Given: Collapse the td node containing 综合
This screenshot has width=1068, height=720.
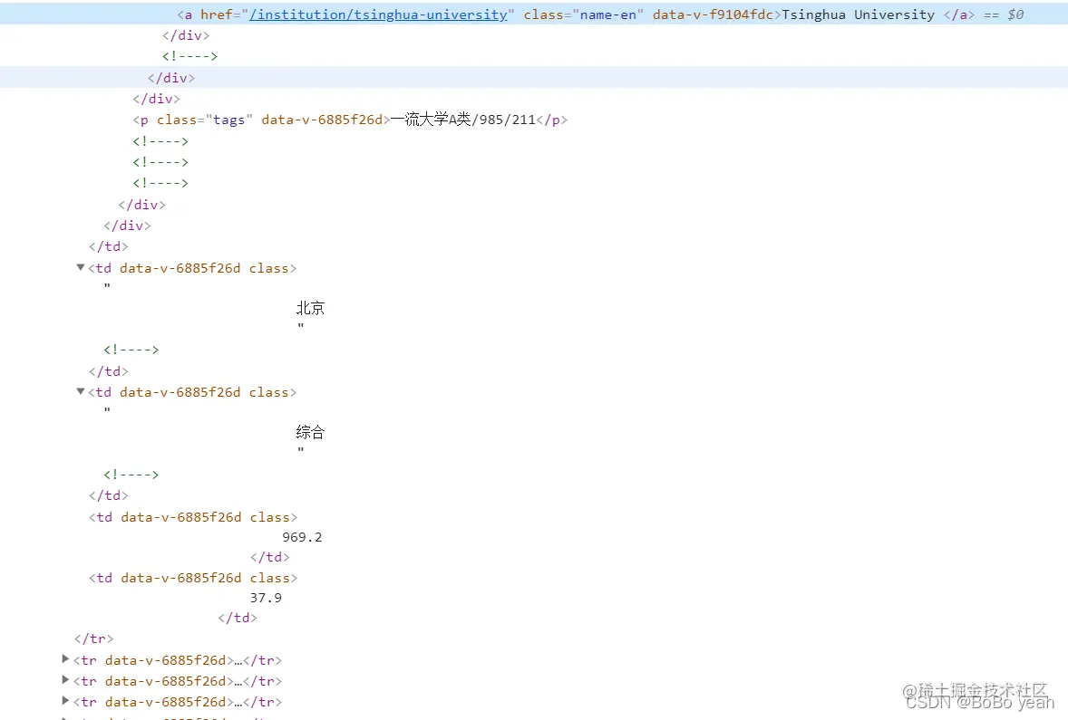Looking at the screenshot, I should (x=81, y=391).
